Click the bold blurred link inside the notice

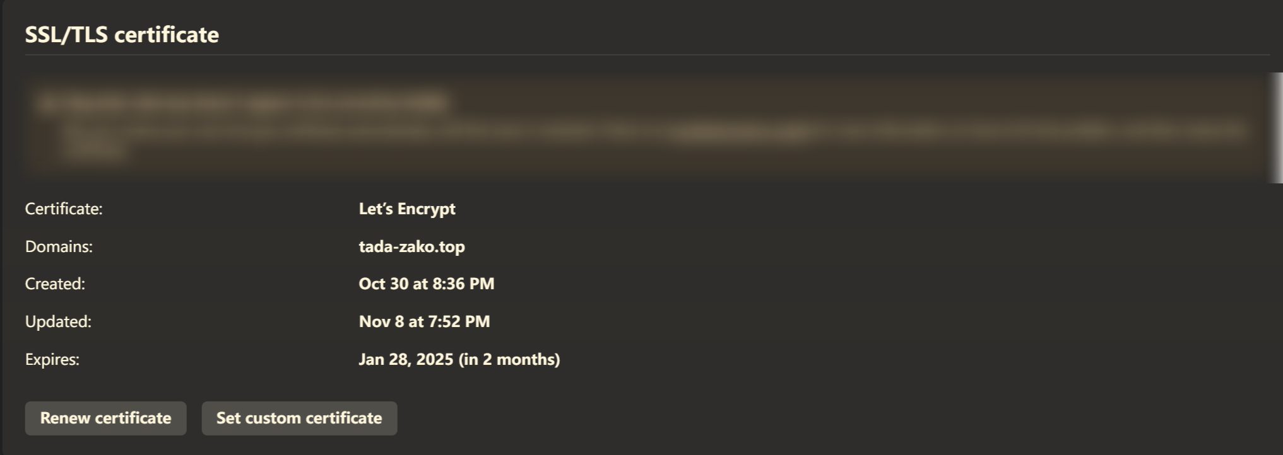click(742, 132)
